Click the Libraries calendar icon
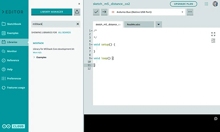The height and width of the screenshot is (132, 220). click(x=4, y=42)
